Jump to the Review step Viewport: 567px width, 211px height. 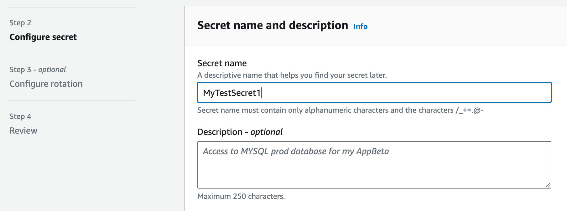point(23,131)
